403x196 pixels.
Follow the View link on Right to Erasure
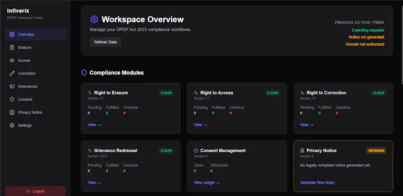click(x=94, y=125)
